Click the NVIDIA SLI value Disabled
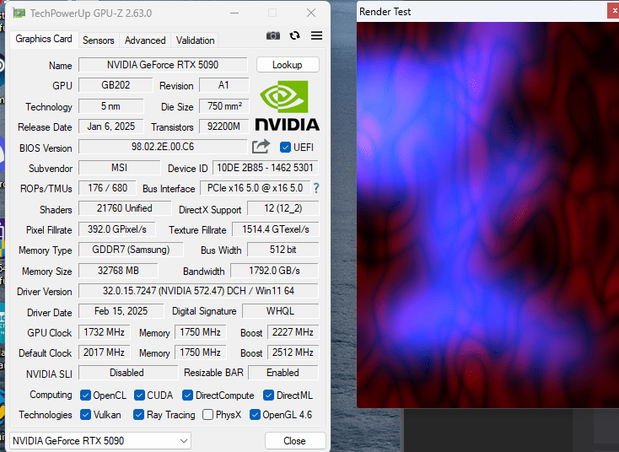Image resolution: width=619 pixels, height=452 pixels. (128, 373)
